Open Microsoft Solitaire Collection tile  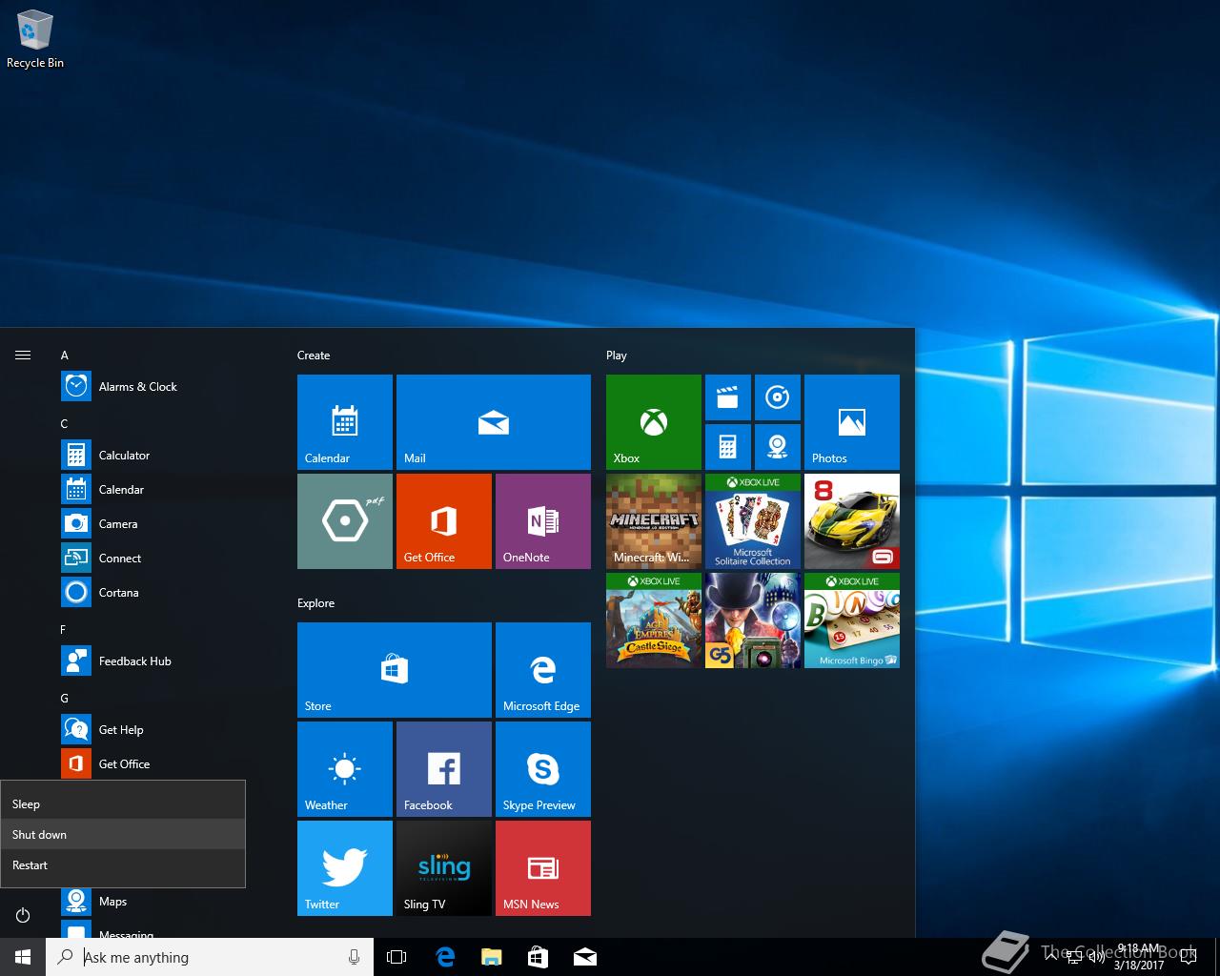coord(753,521)
